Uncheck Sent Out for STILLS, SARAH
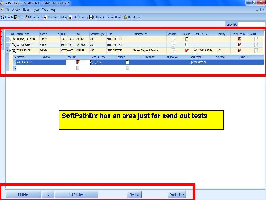Screen dimensions: 266x200 click(187, 50)
